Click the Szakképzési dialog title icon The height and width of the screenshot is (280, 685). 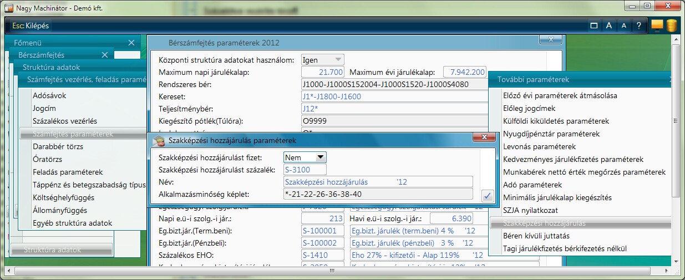158,141
